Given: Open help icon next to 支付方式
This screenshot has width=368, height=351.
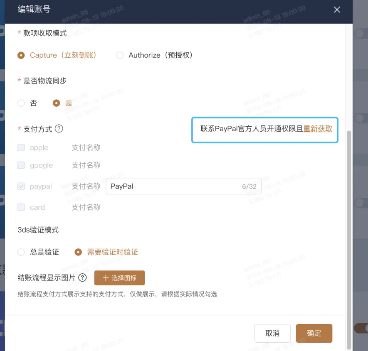Looking at the screenshot, I should point(59,128).
